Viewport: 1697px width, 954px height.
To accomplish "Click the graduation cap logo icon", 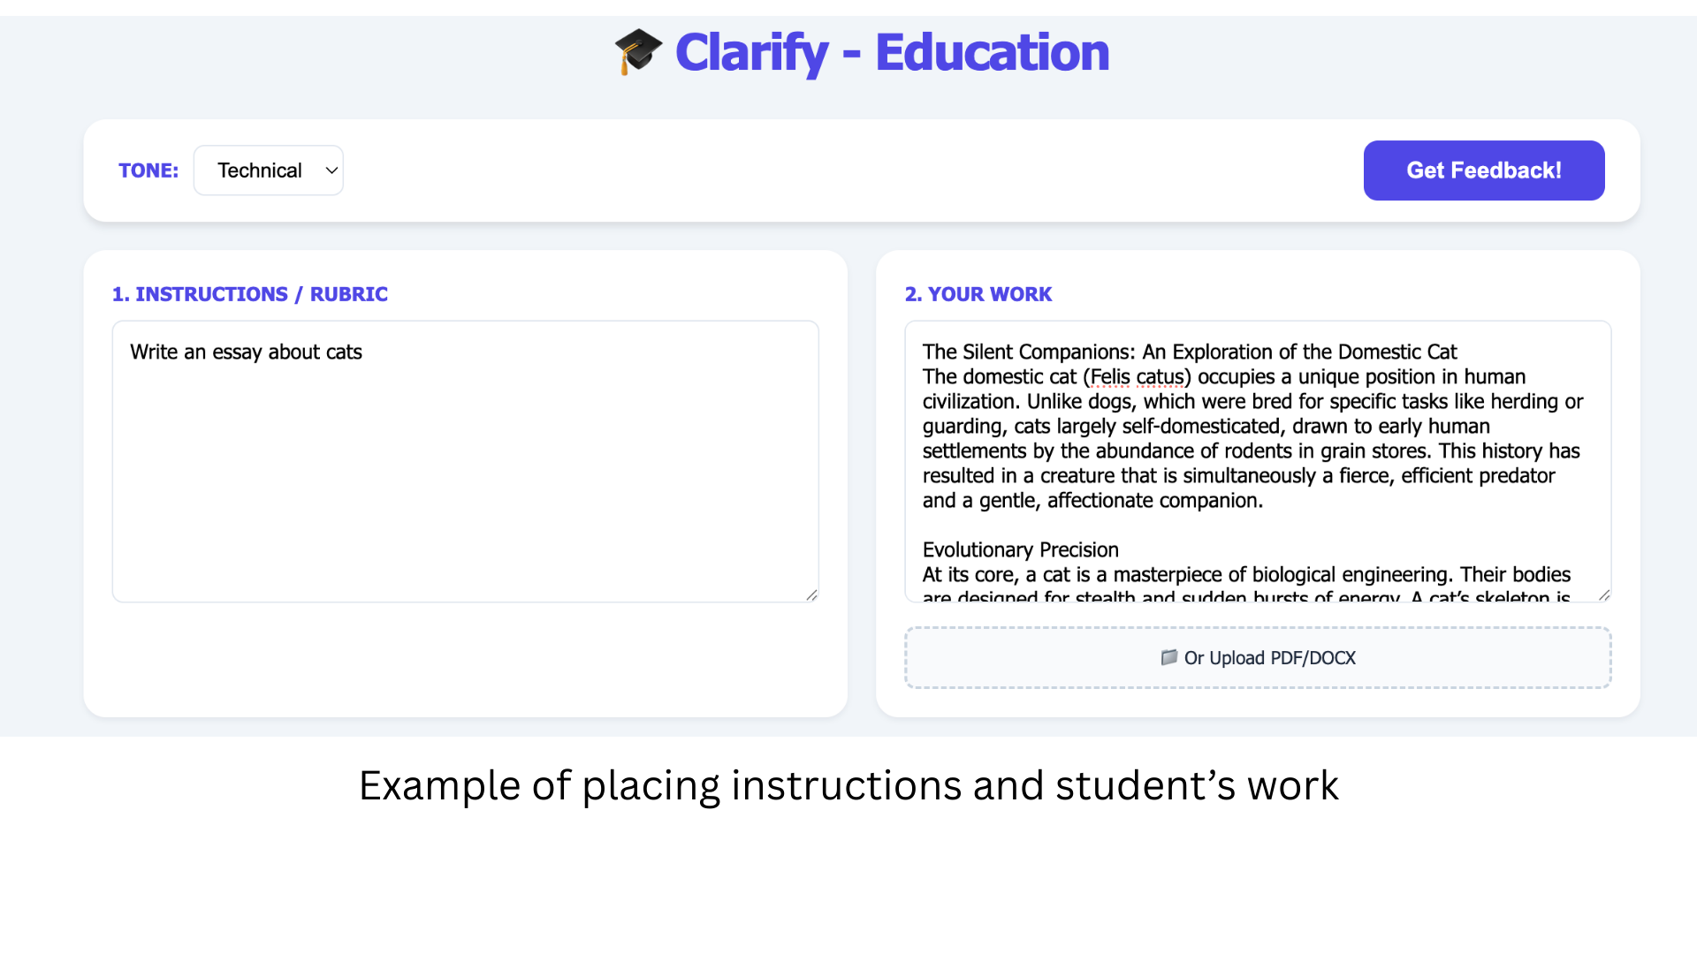I will pyautogui.click(x=638, y=51).
